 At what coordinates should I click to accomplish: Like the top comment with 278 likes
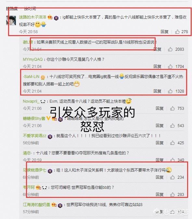(x=177, y=32)
